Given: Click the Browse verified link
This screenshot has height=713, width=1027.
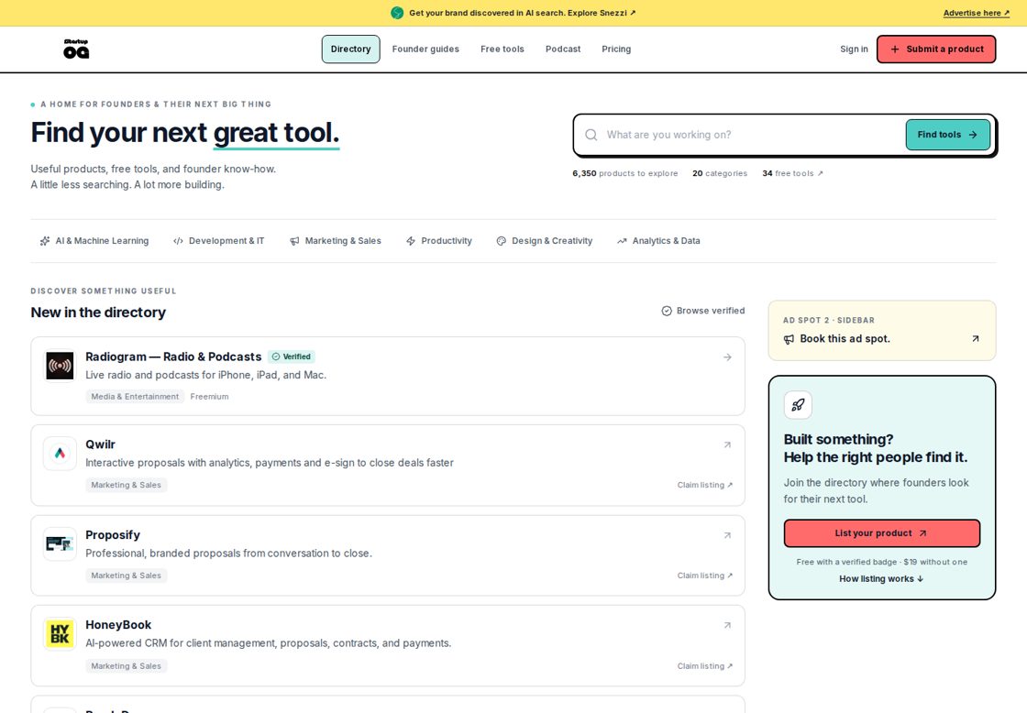Looking at the screenshot, I should pos(703,311).
